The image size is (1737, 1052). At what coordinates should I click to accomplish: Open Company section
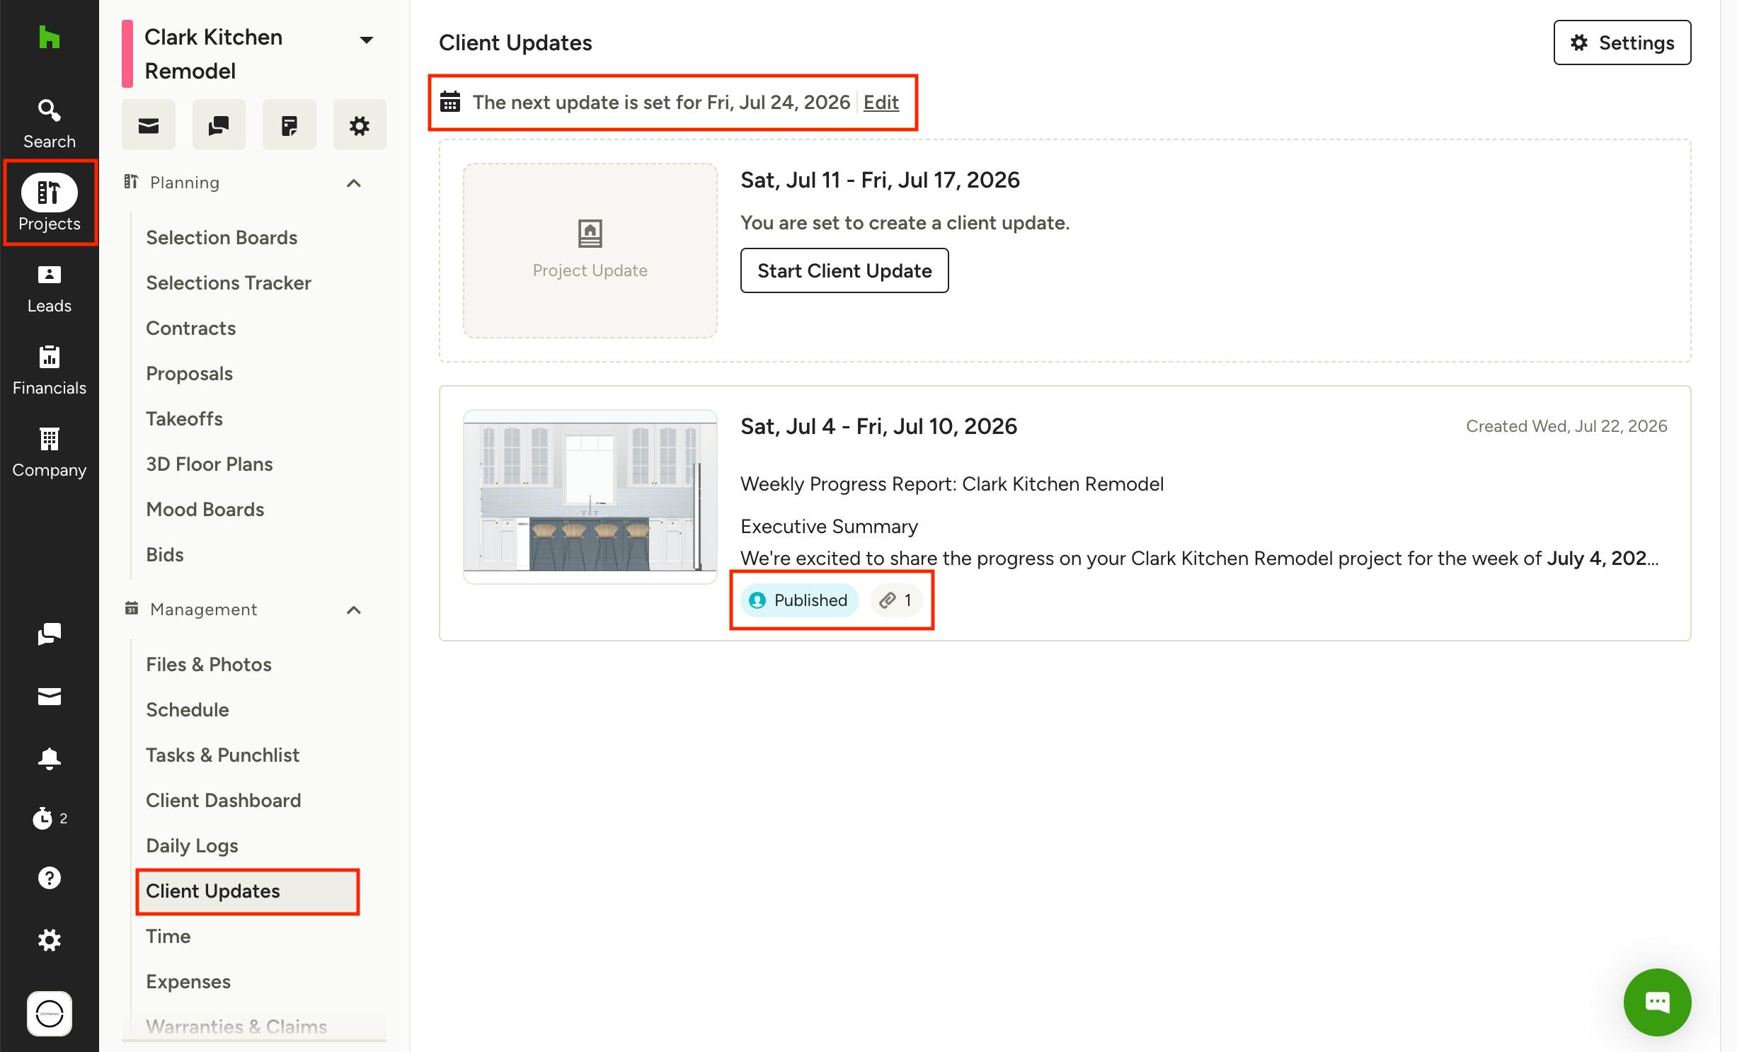pyautogui.click(x=49, y=452)
